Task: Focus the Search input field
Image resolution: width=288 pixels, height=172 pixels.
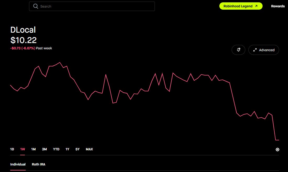Action: pos(92,6)
